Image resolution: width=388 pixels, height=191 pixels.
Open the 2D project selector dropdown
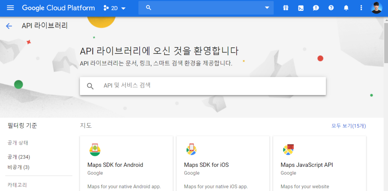[x=114, y=8]
